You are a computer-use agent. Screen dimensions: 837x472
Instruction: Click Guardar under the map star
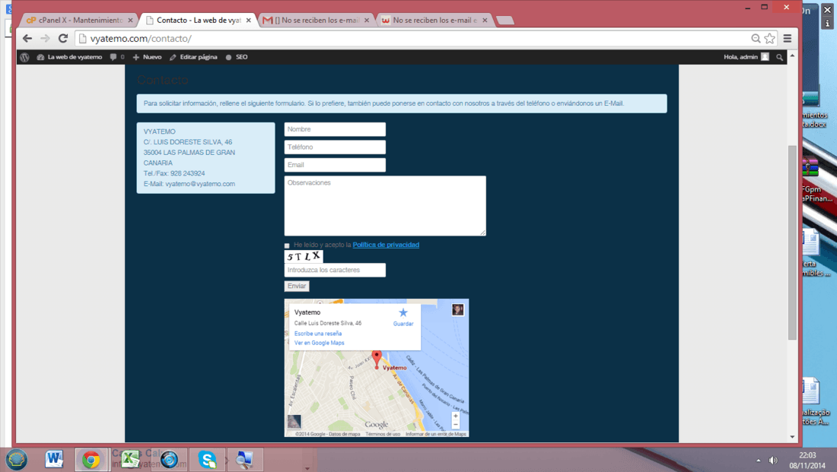point(403,324)
